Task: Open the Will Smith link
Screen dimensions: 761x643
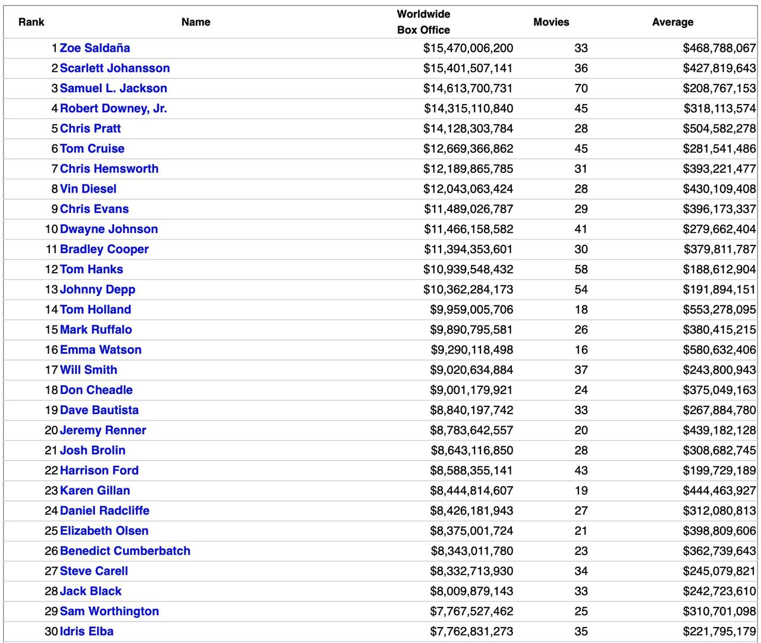Action: [89, 370]
